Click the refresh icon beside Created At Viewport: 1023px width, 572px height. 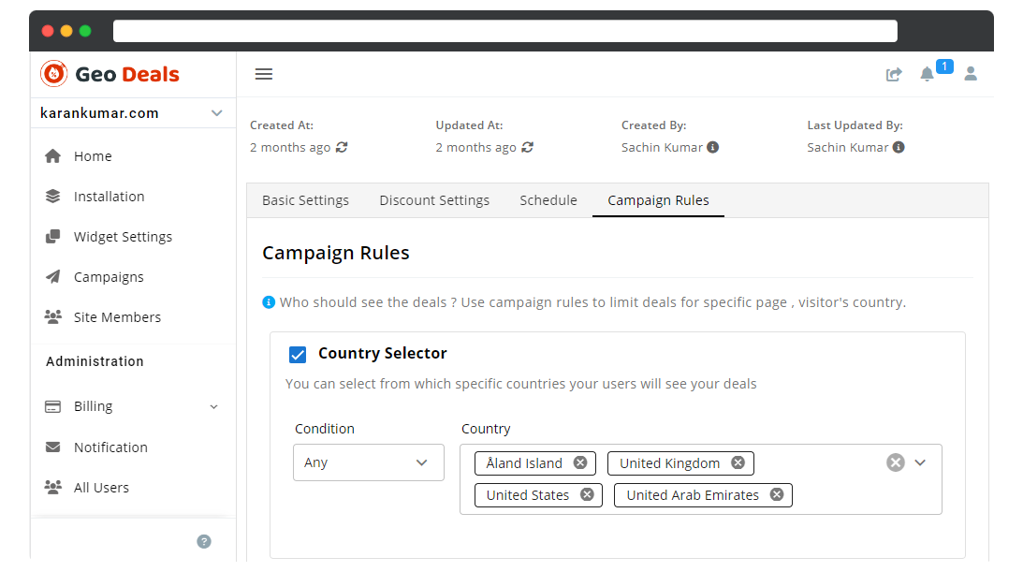pos(342,147)
